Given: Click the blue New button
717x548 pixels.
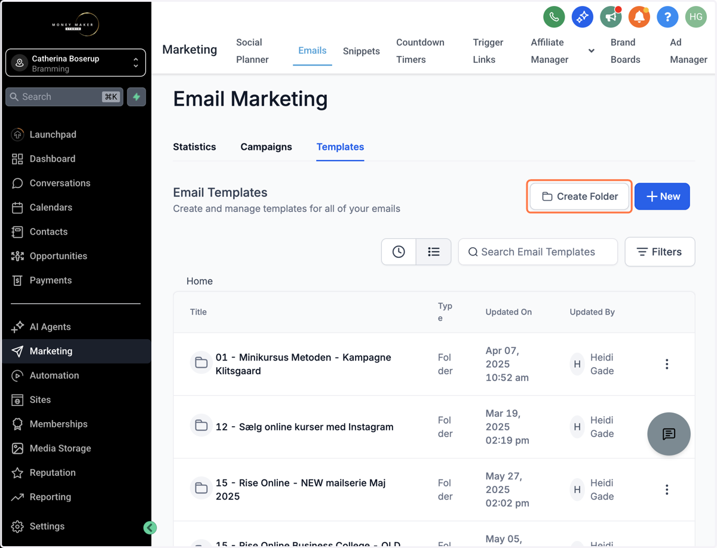Looking at the screenshot, I should click(662, 196).
